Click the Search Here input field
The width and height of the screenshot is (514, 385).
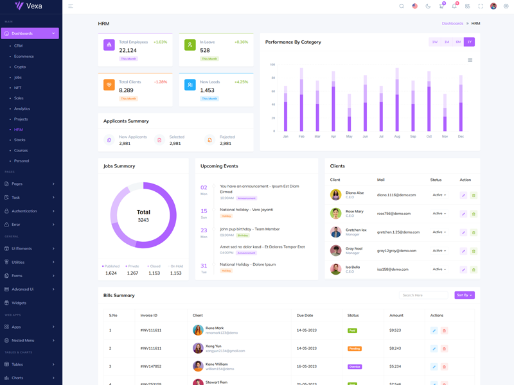click(423, 295)
